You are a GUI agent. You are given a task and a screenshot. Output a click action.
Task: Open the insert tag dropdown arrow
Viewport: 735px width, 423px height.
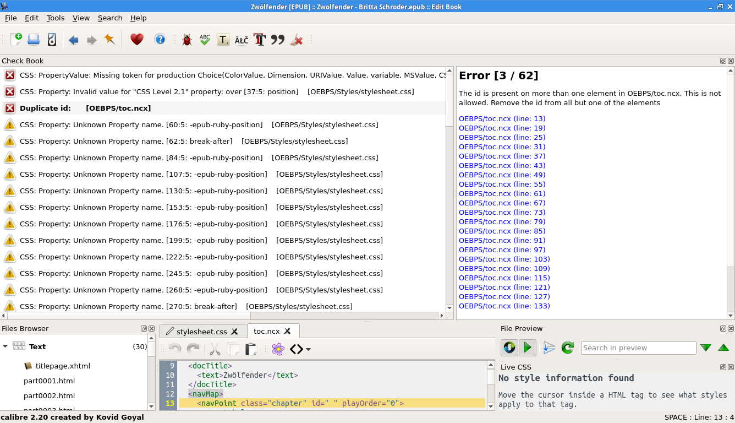click(x=309, y=349)
